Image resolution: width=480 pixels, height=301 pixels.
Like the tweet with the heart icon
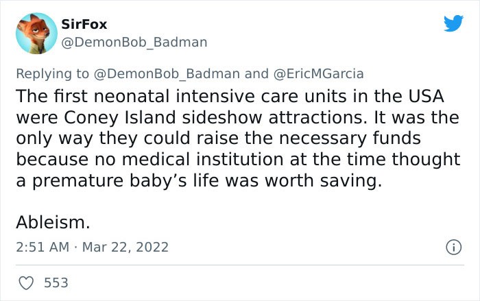[28, 282]
